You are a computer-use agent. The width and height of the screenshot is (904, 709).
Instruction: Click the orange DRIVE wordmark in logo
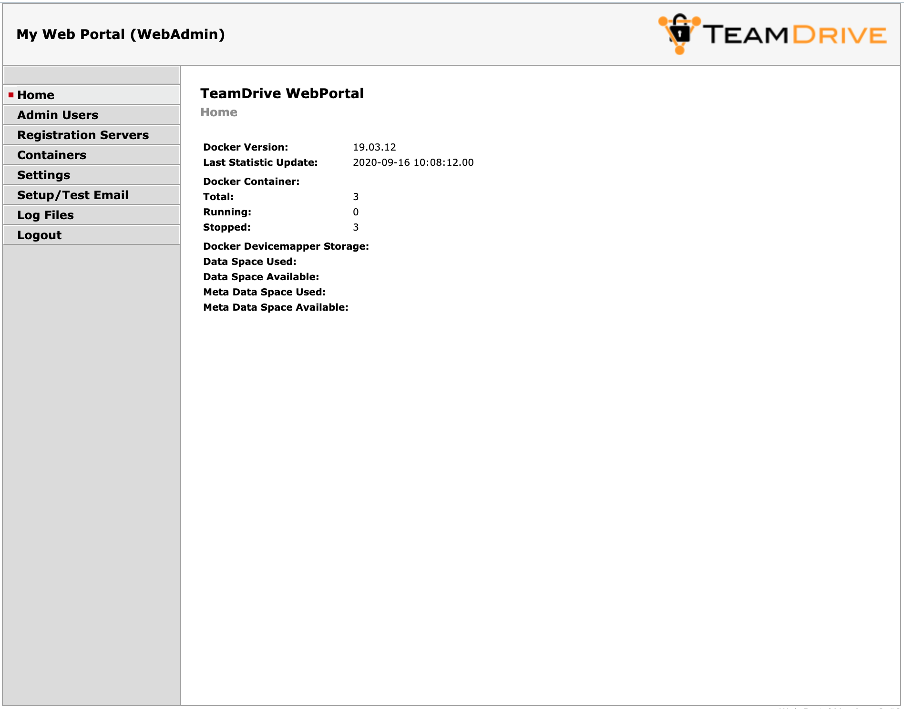[839, 35]
